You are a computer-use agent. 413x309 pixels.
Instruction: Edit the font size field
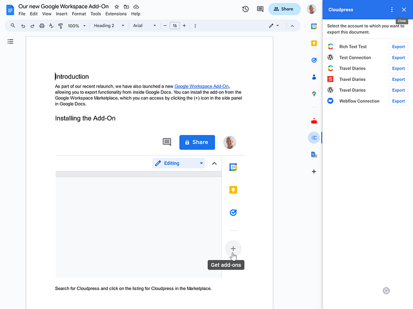(175, 26)
